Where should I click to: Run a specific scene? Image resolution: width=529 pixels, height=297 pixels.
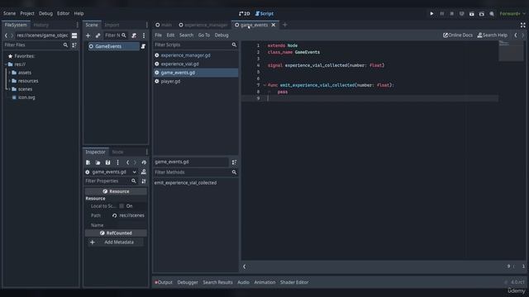click(482, 14)
